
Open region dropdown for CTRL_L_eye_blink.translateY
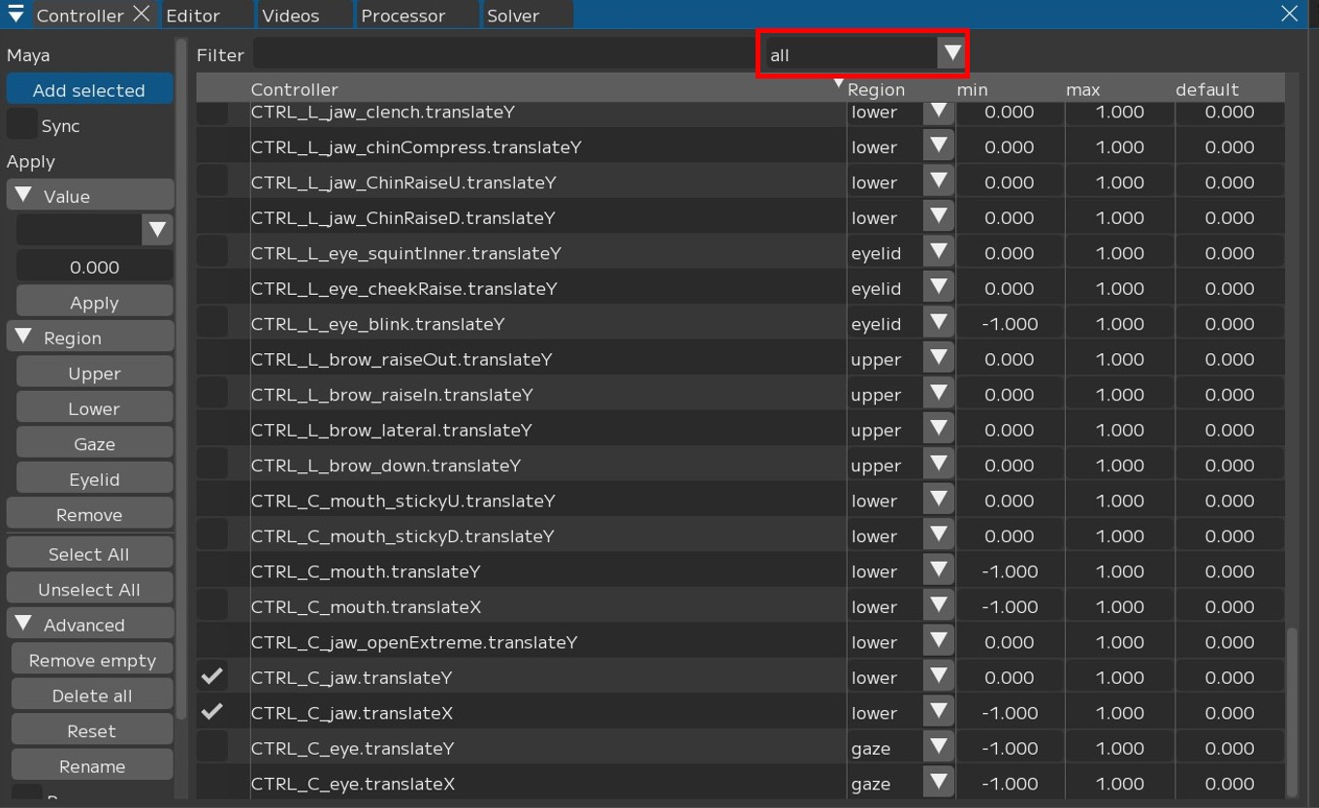coord(938,323)
